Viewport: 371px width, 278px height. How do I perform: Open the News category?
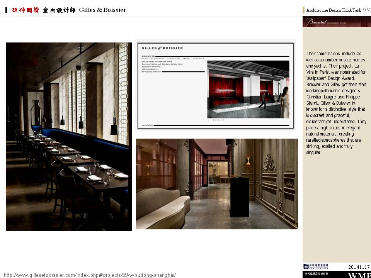145,58
